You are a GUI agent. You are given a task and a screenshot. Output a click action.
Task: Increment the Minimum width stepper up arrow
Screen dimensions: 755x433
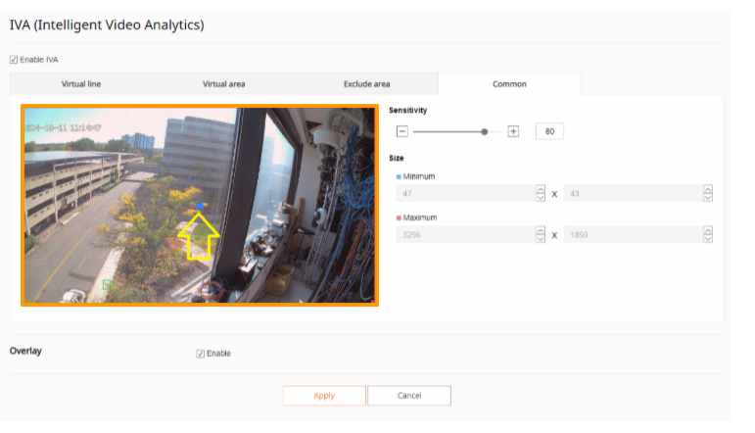pyautogui.click(x=541, y=189)
